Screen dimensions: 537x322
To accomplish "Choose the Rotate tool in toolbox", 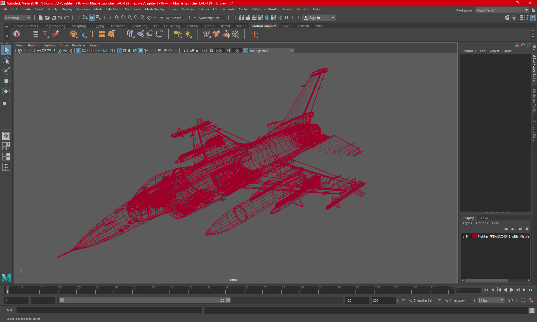I will click(x=6, y=91).
